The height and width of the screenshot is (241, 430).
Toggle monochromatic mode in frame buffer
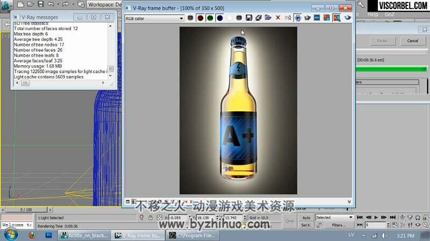pos(239,18)
